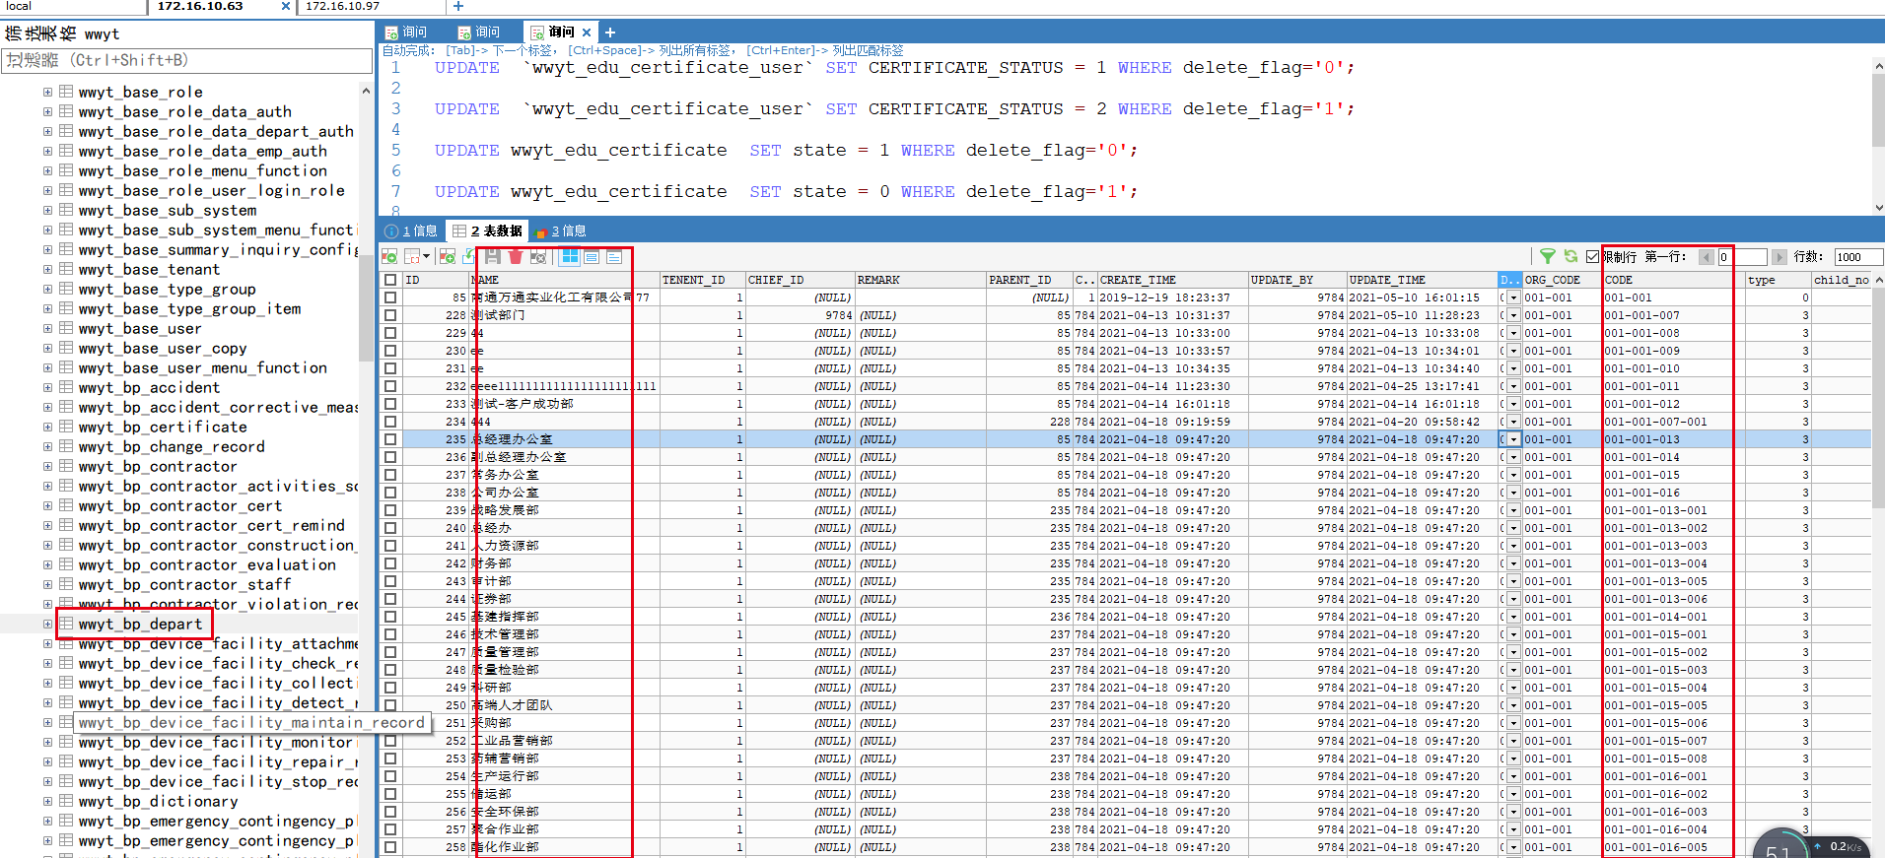This screenshot has width=1885, height=858.
Task: Click the table filter input box
Action: coord(187,60)
